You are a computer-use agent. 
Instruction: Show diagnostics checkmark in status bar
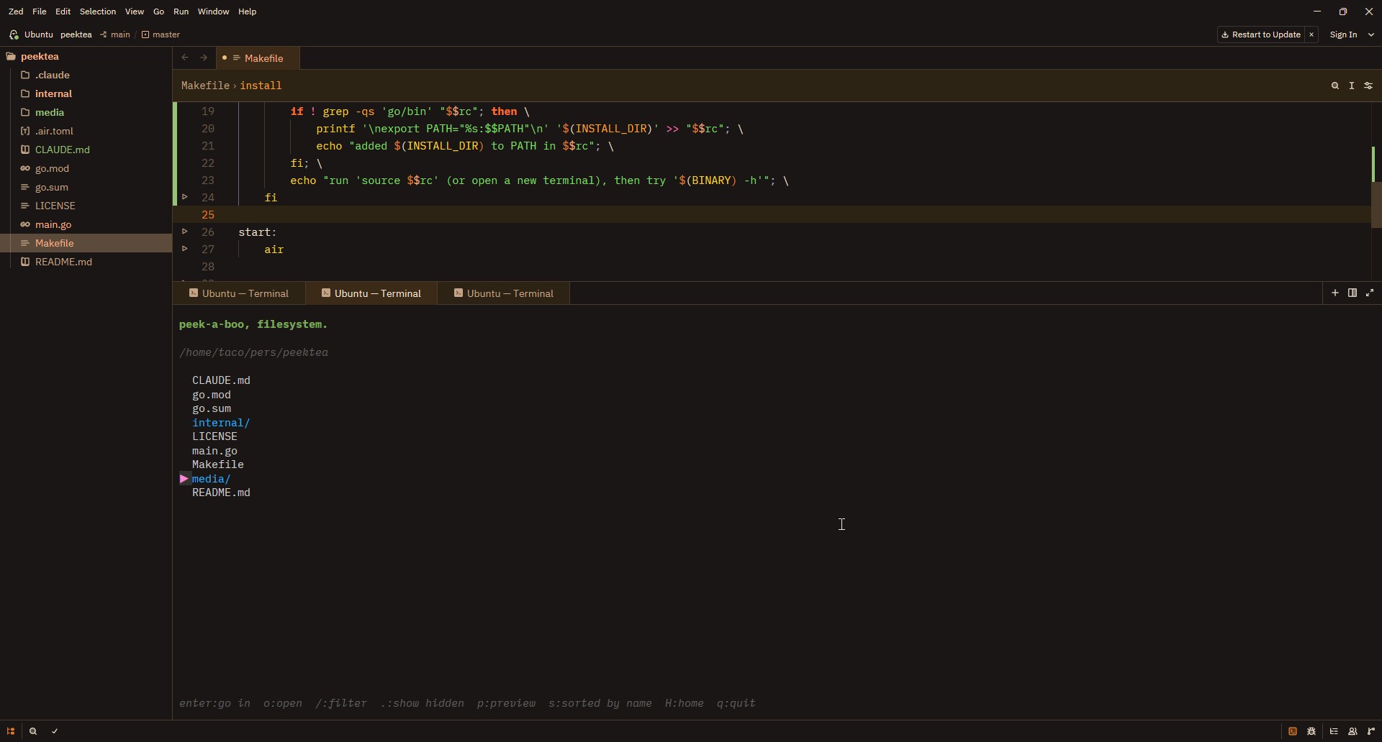point(55,731)
